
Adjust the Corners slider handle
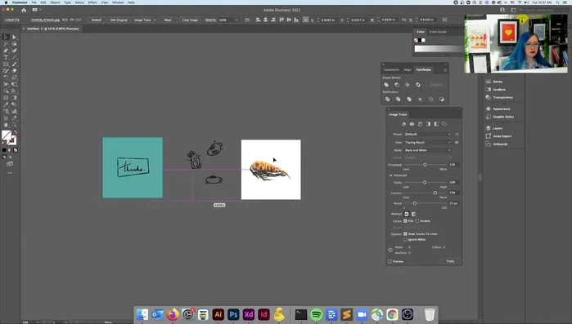tap(435, 193)
